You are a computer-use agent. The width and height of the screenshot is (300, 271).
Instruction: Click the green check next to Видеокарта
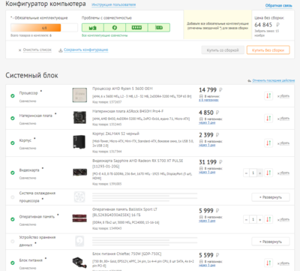coord(13,173)
